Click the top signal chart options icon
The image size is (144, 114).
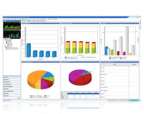(20, 23)
